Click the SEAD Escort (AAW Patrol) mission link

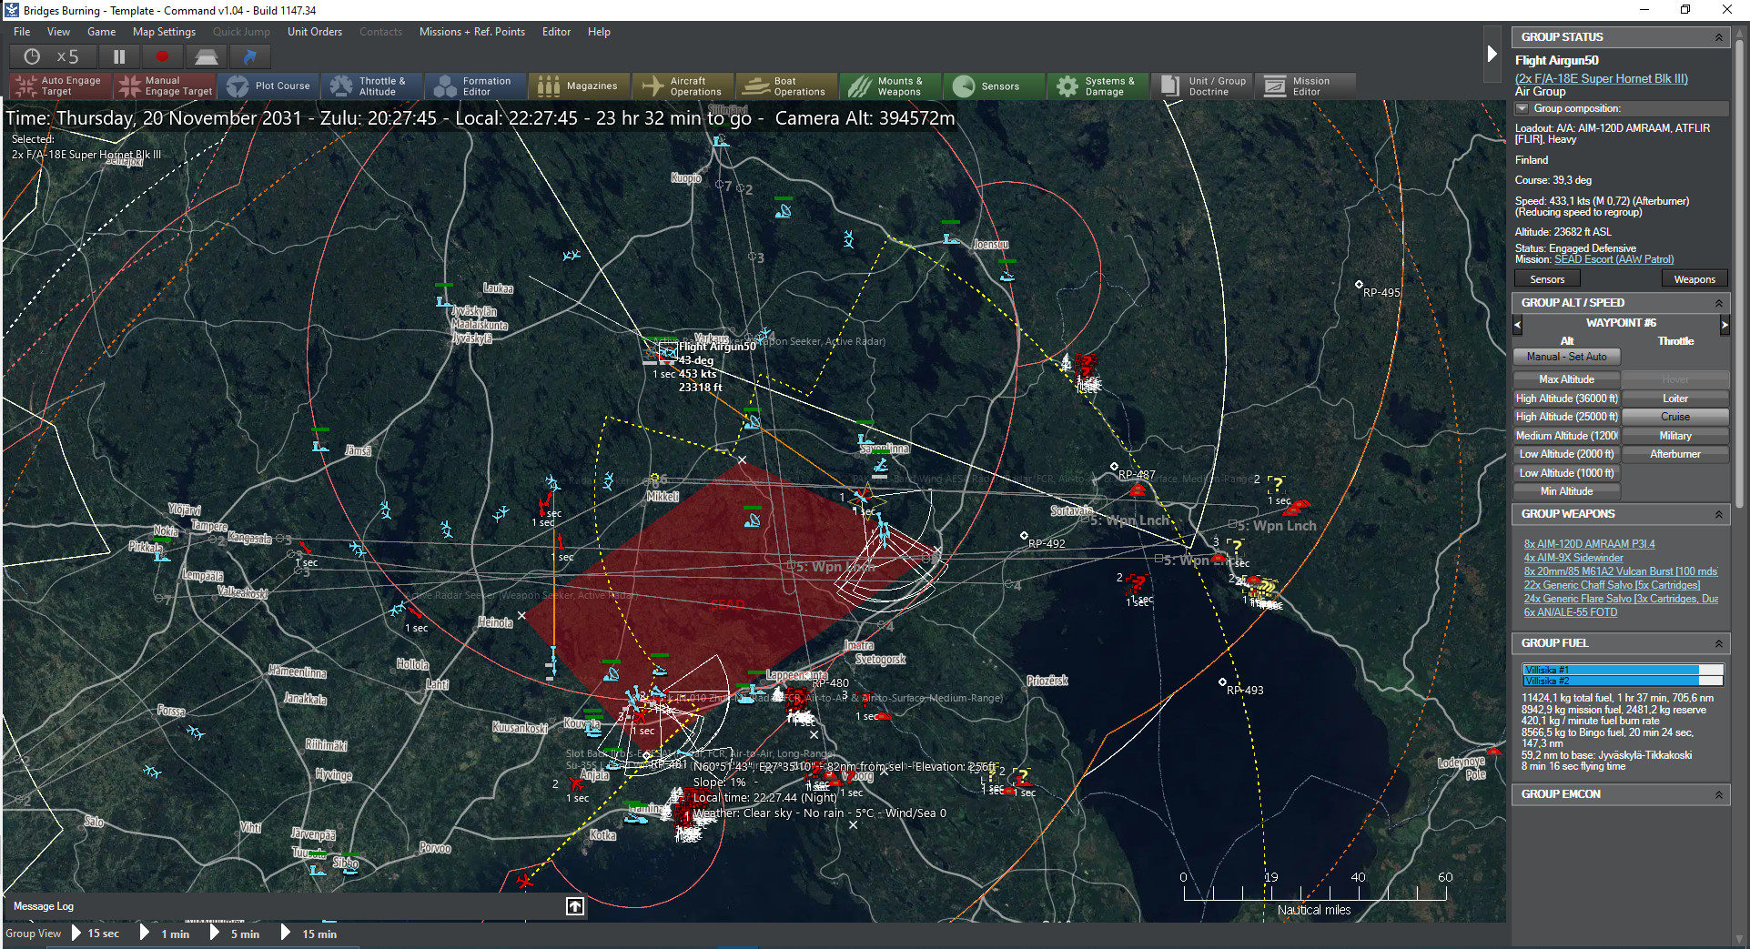[1613, 260]
